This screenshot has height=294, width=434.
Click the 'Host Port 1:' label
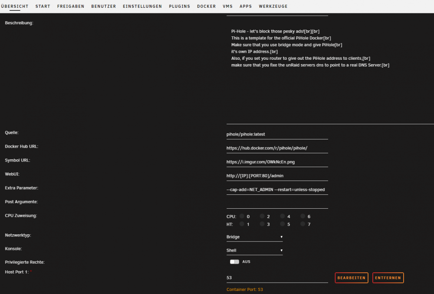(16, 272)
